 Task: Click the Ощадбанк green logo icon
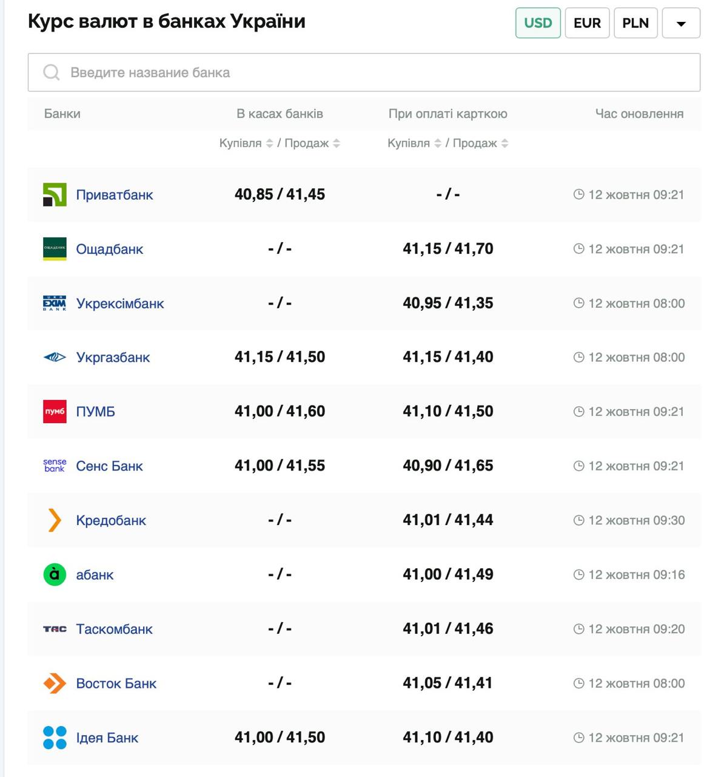tap(55, 249)
